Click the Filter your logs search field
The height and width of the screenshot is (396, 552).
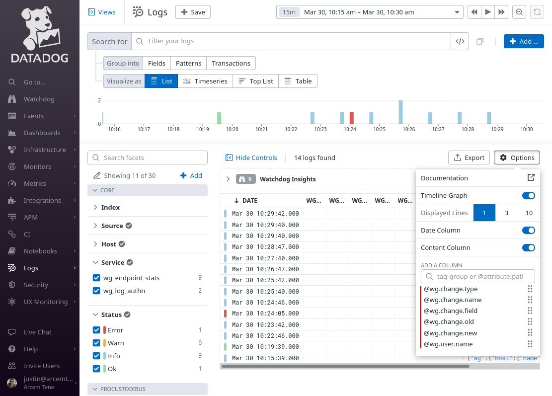pyautogui.click(x=291, y=41)
